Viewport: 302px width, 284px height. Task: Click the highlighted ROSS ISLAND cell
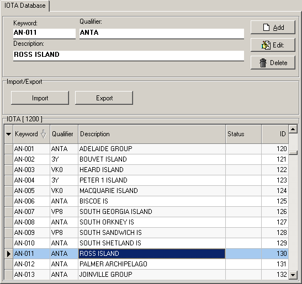[152, 254]
